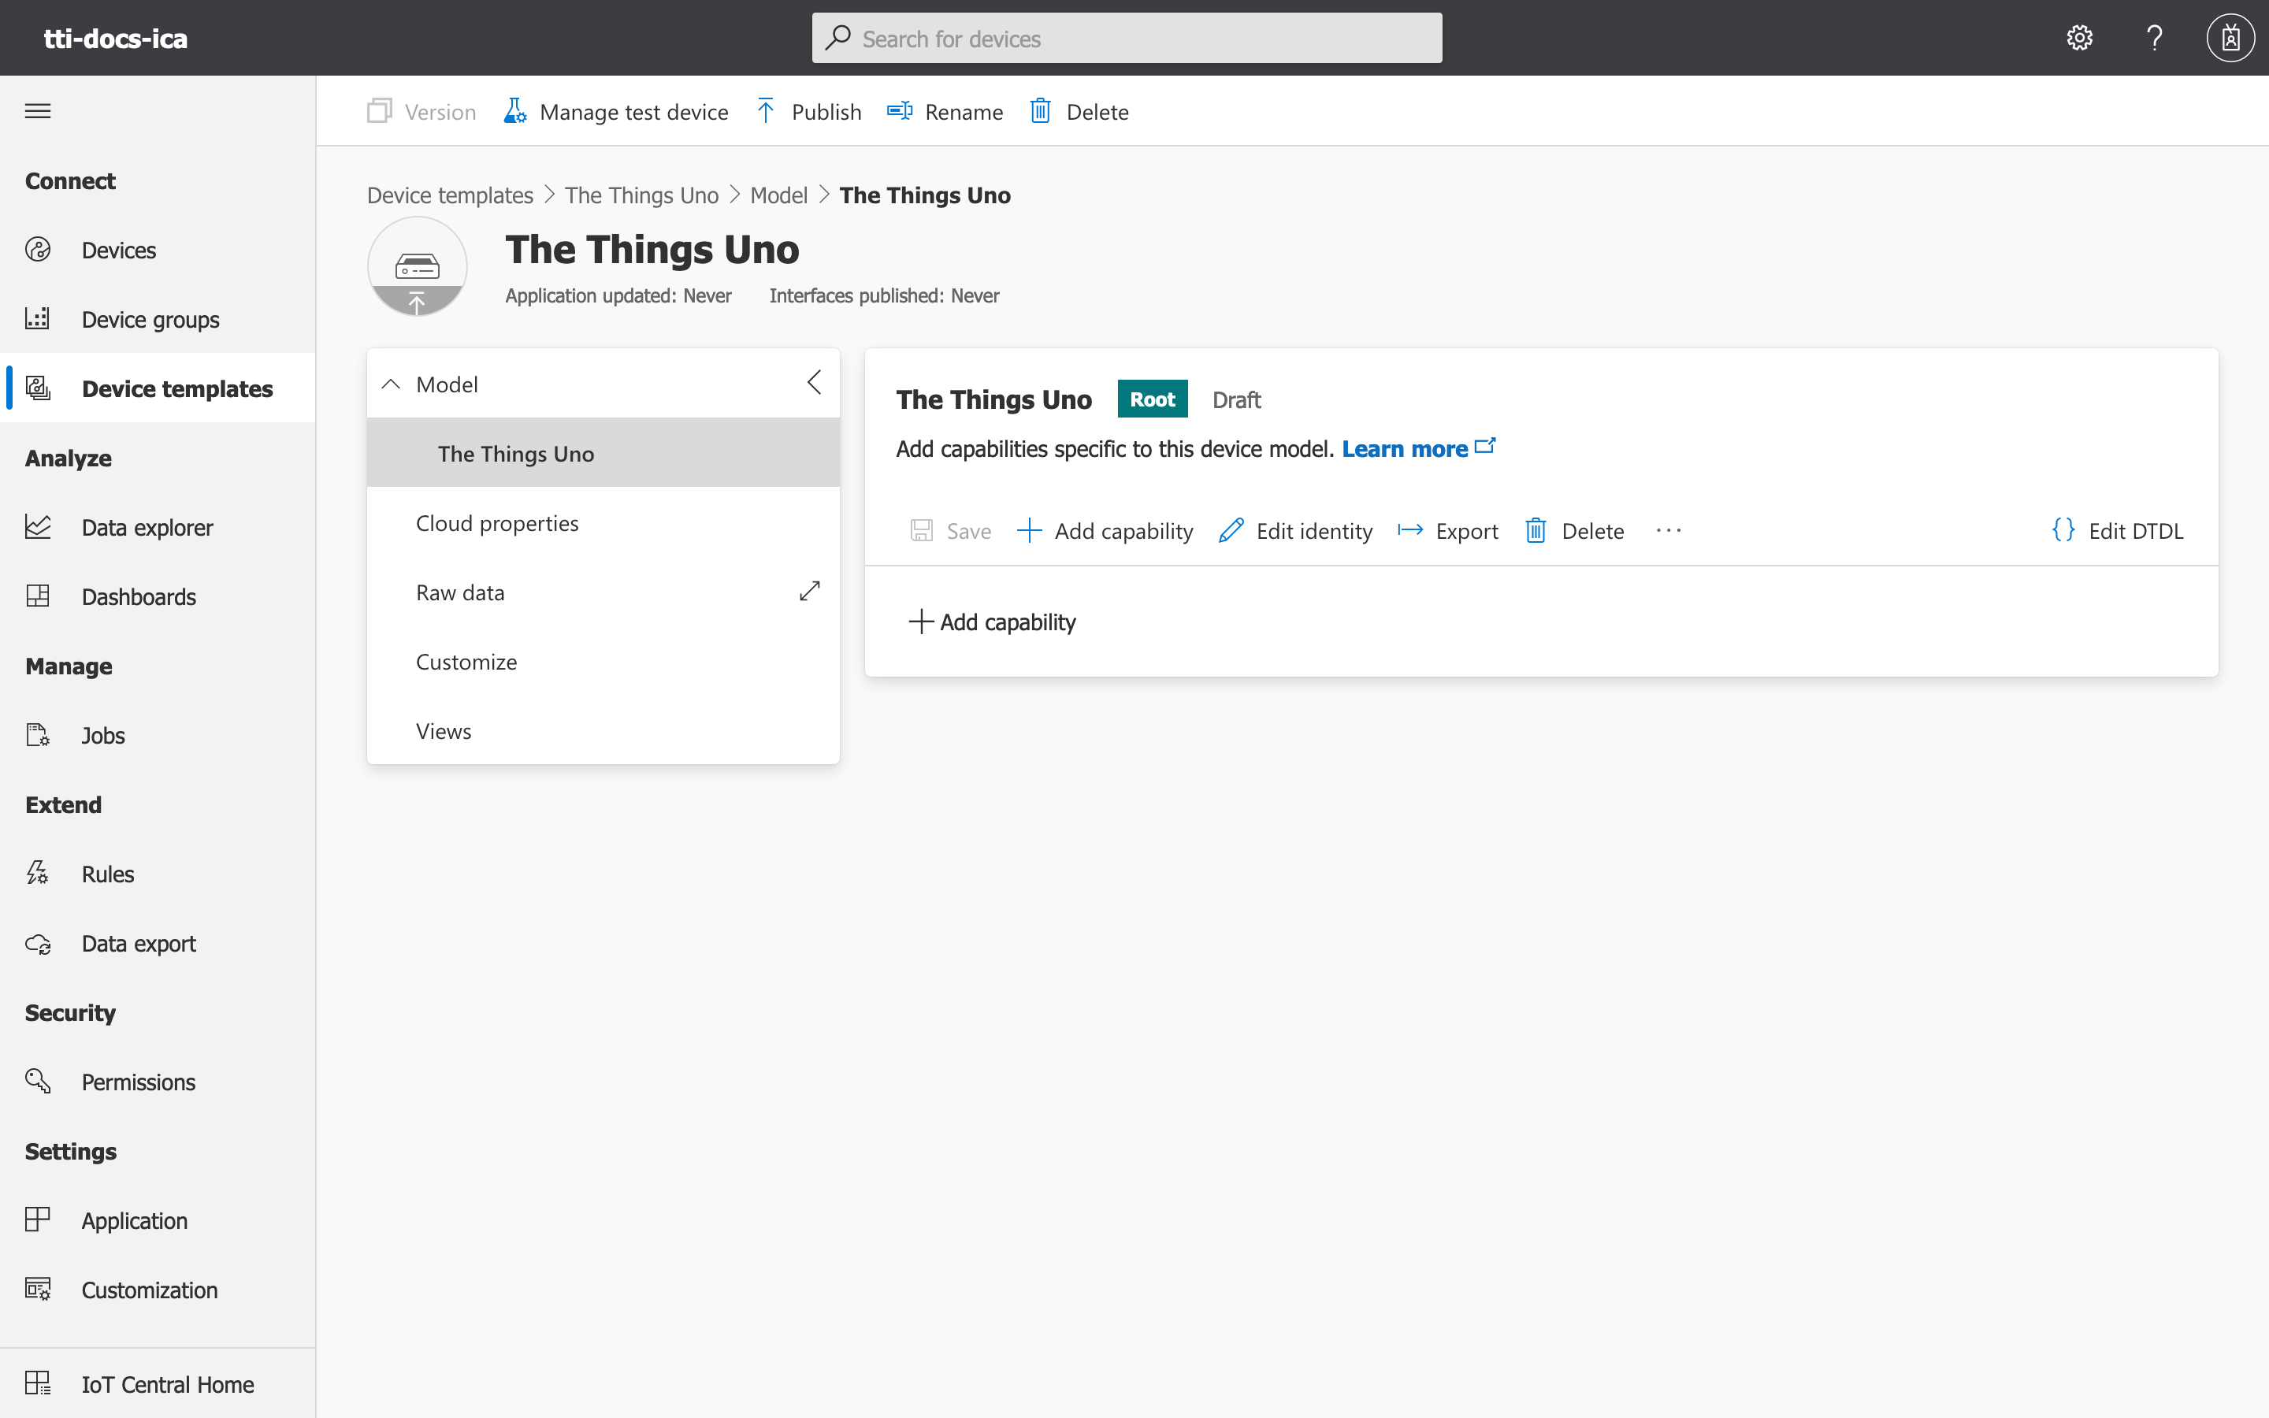
Task: Click the Application settings icon
Action: point(38,1220)
